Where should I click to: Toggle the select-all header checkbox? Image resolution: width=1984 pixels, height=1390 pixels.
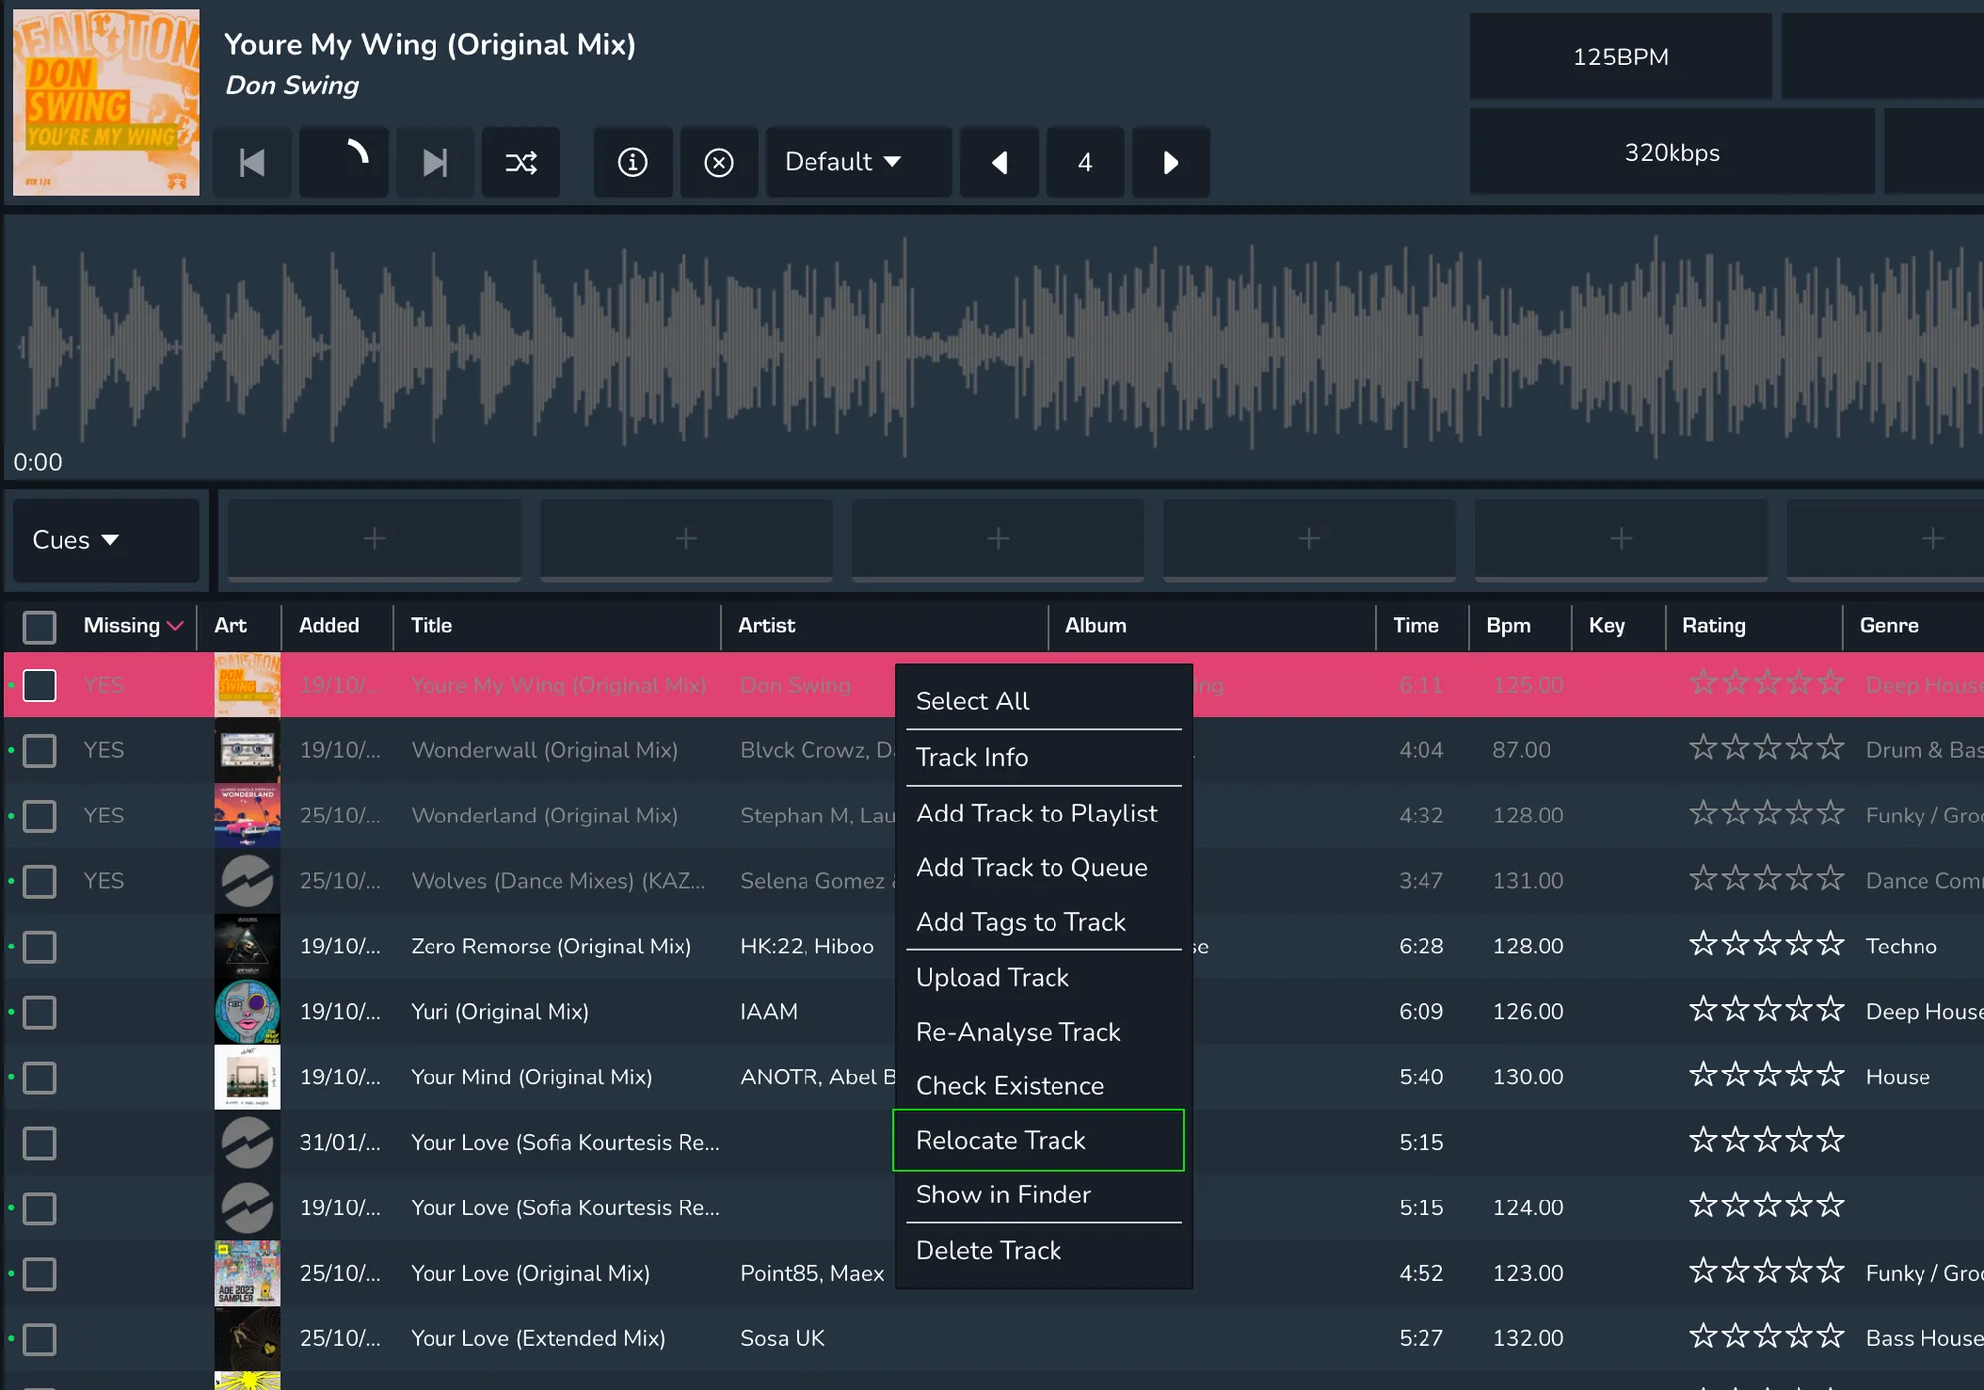click(40, 626)
